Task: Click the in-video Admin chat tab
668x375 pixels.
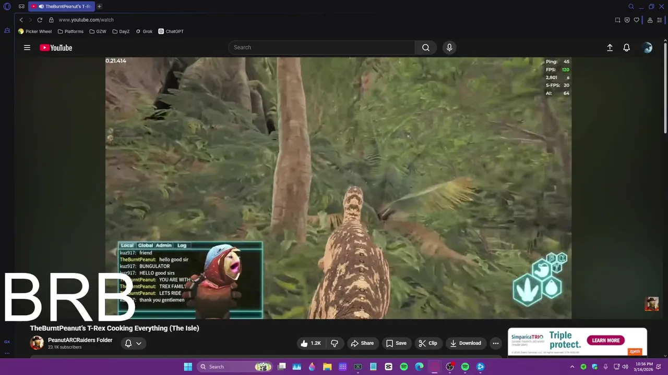Action: (x=163, y=245)
